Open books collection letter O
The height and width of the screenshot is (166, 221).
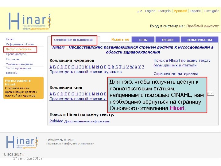pyautogui.click(x=102, y=94)
